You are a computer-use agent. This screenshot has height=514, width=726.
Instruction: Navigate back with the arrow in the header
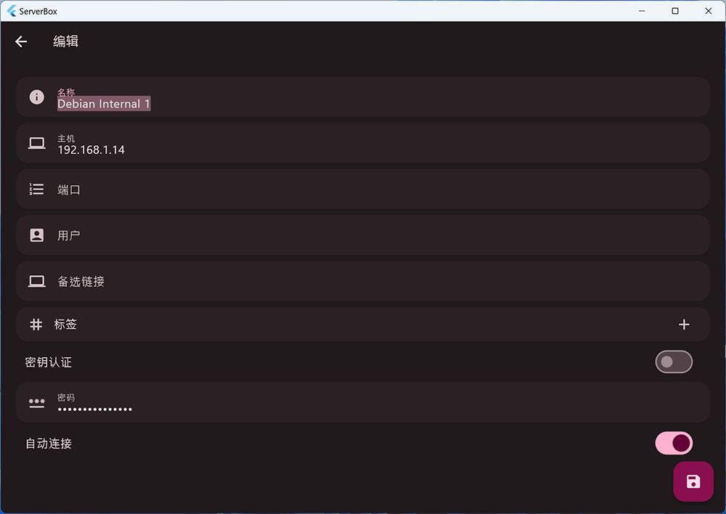pos(21,41)
